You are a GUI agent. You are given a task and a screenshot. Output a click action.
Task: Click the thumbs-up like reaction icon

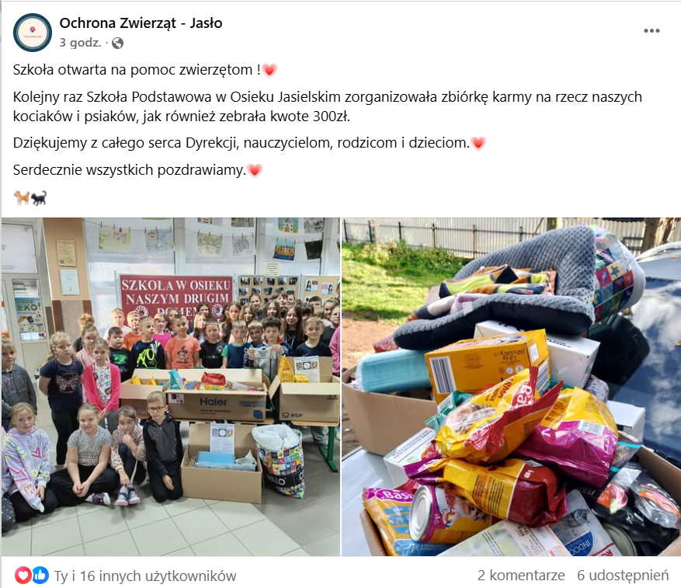pos(40,576)
